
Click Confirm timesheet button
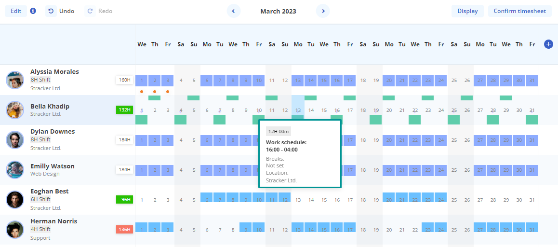[519, 11]
